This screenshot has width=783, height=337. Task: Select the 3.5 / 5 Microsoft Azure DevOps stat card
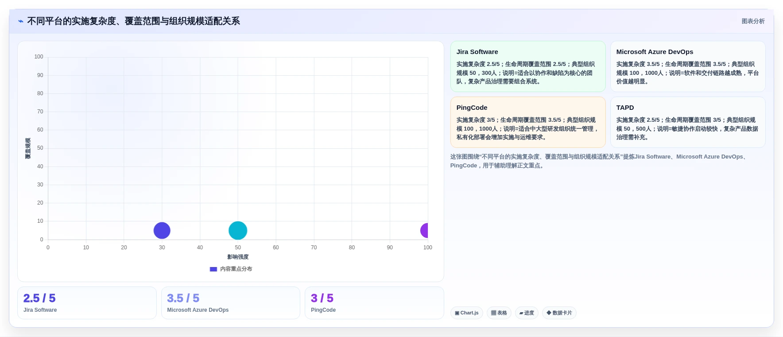click(230, 303)
